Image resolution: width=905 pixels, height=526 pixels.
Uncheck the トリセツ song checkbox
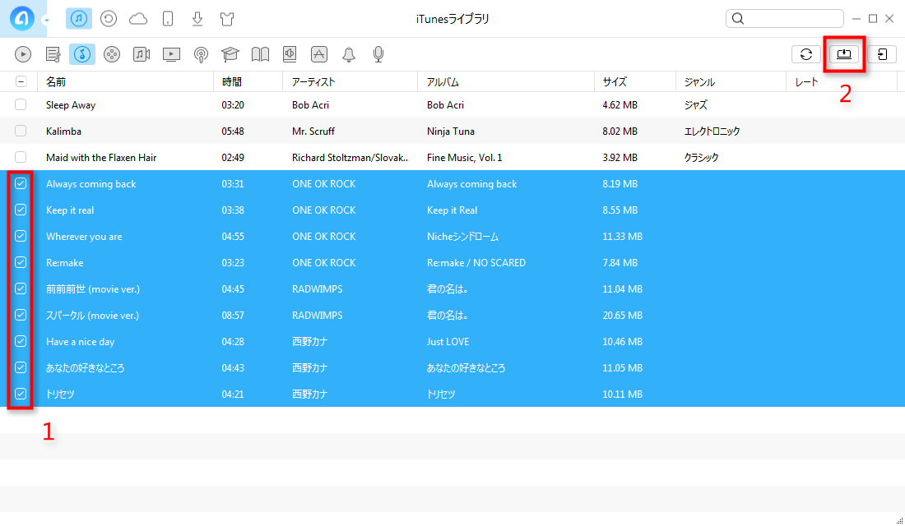point(21,394)
